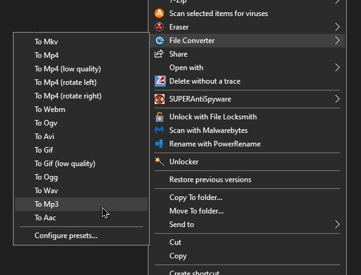
Task: Click the PowerRename icon
Action: [160, 144]
